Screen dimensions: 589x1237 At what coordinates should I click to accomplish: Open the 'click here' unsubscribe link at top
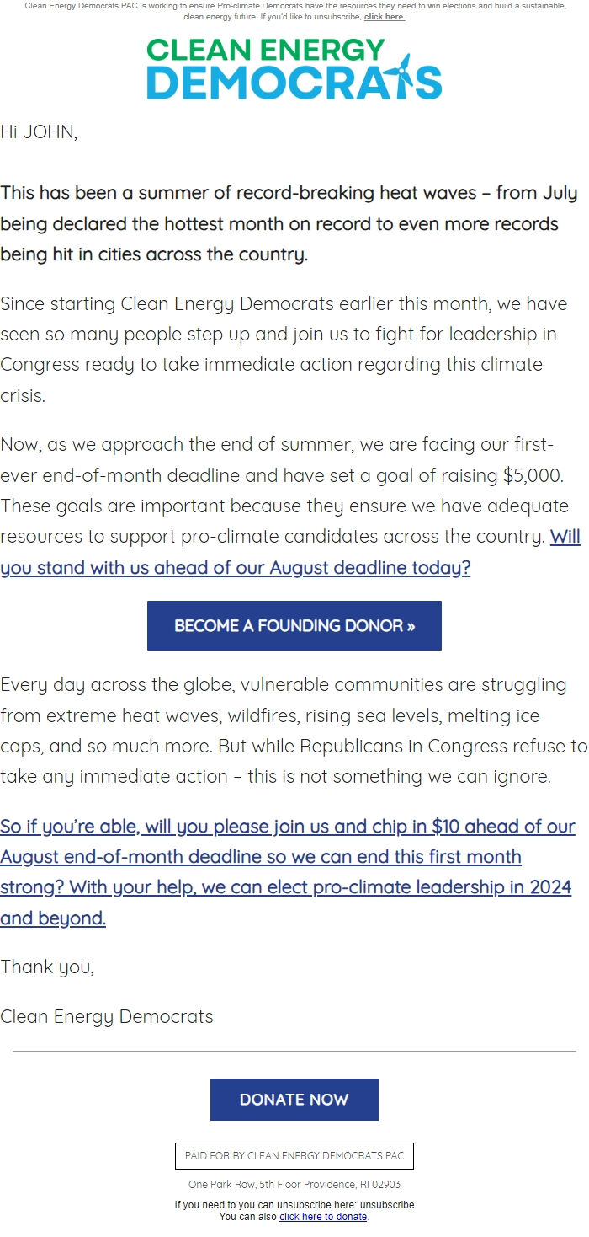coord(385,16)
